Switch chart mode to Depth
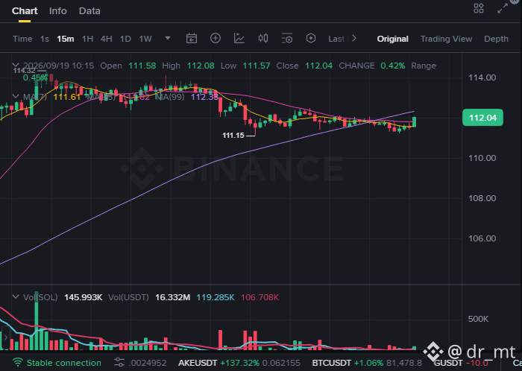The width and height of the screenshot is (522, 371). point(496,39)
